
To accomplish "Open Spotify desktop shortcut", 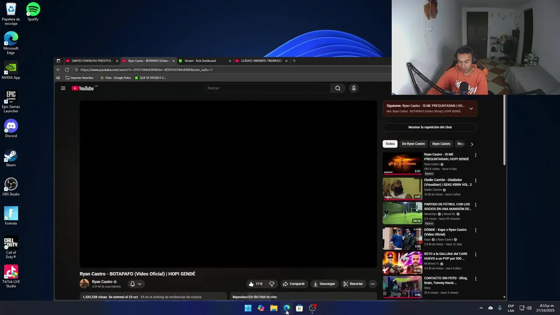I will point(33,12).
